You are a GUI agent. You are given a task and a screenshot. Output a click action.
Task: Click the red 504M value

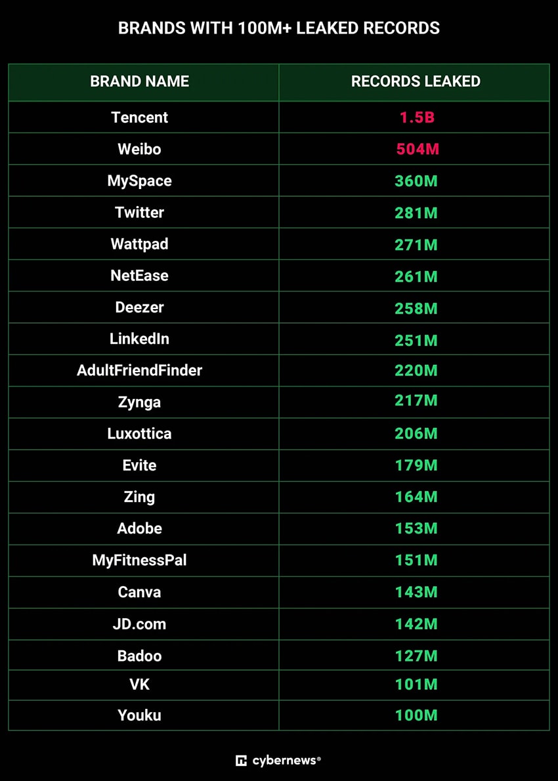tap(418, 149)
